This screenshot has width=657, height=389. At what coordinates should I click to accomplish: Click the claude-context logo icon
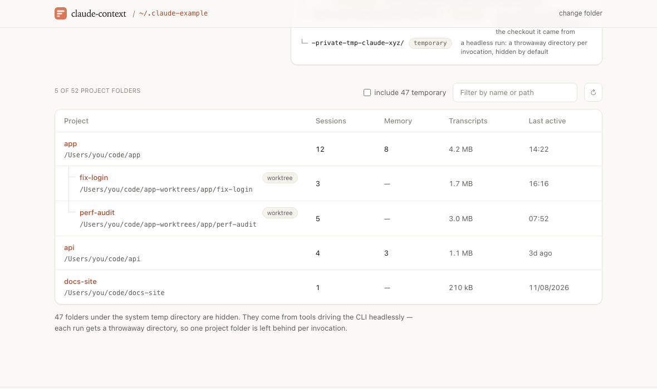click(x=60, y=13)
